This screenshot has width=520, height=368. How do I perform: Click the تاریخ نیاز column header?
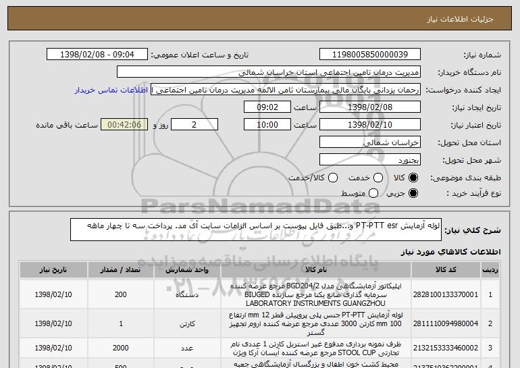coord(53,270)
